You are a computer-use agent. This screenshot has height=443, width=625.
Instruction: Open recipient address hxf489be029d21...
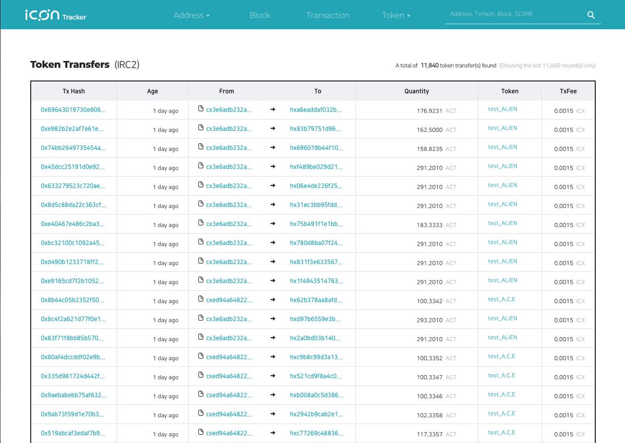click(316, 167)
